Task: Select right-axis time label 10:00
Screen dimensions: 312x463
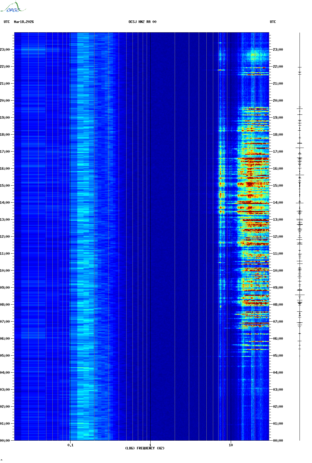Action: (278, 271)
